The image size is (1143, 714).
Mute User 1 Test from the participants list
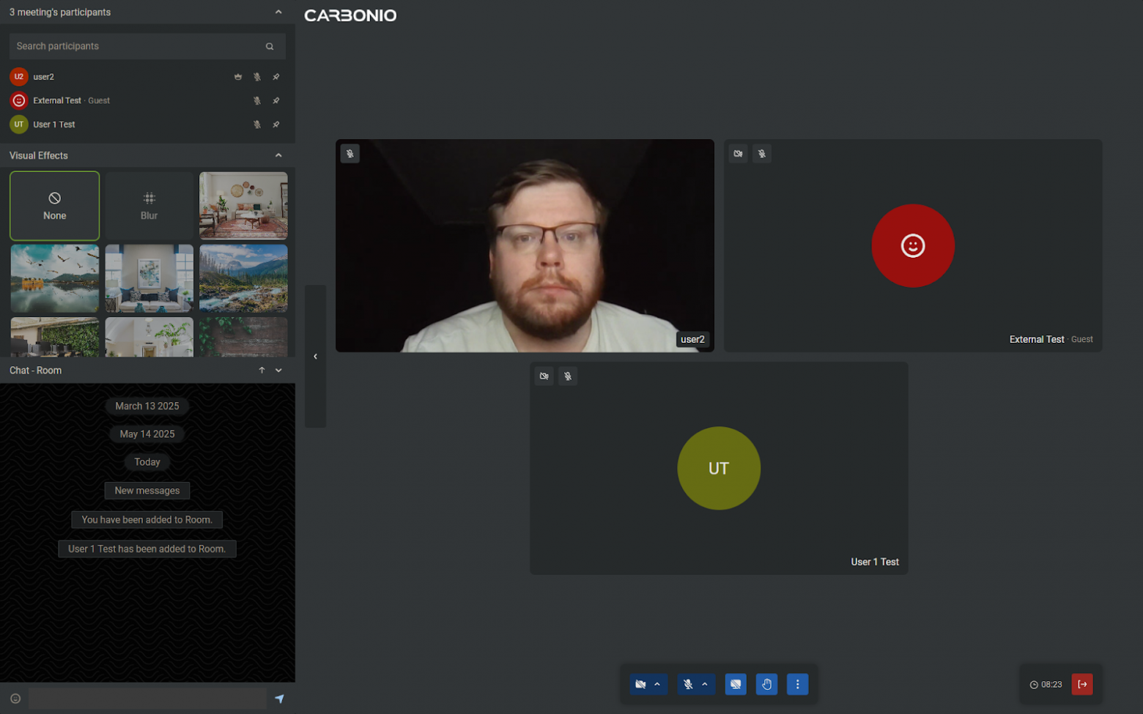coord(257,124)
